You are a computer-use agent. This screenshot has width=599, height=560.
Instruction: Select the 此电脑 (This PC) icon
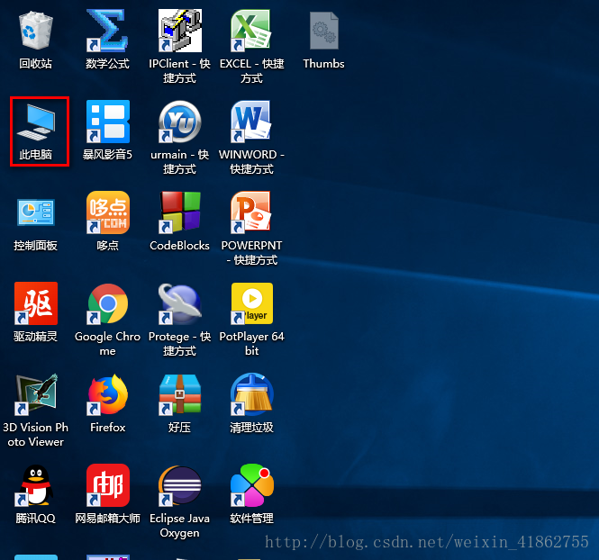(35, 122)
